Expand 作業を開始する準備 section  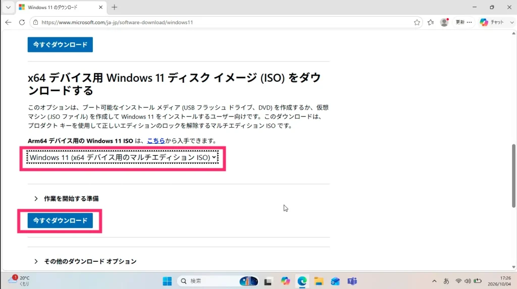pos(67,198)
